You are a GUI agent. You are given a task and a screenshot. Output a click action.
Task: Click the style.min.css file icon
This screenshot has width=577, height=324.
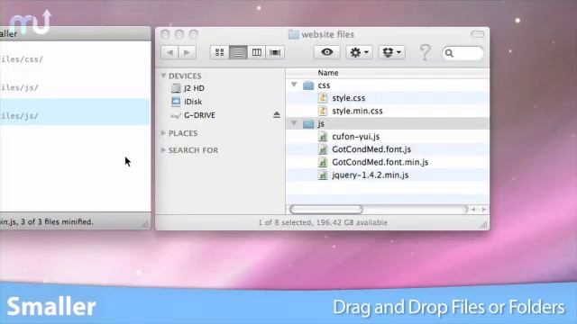point(323,111)
